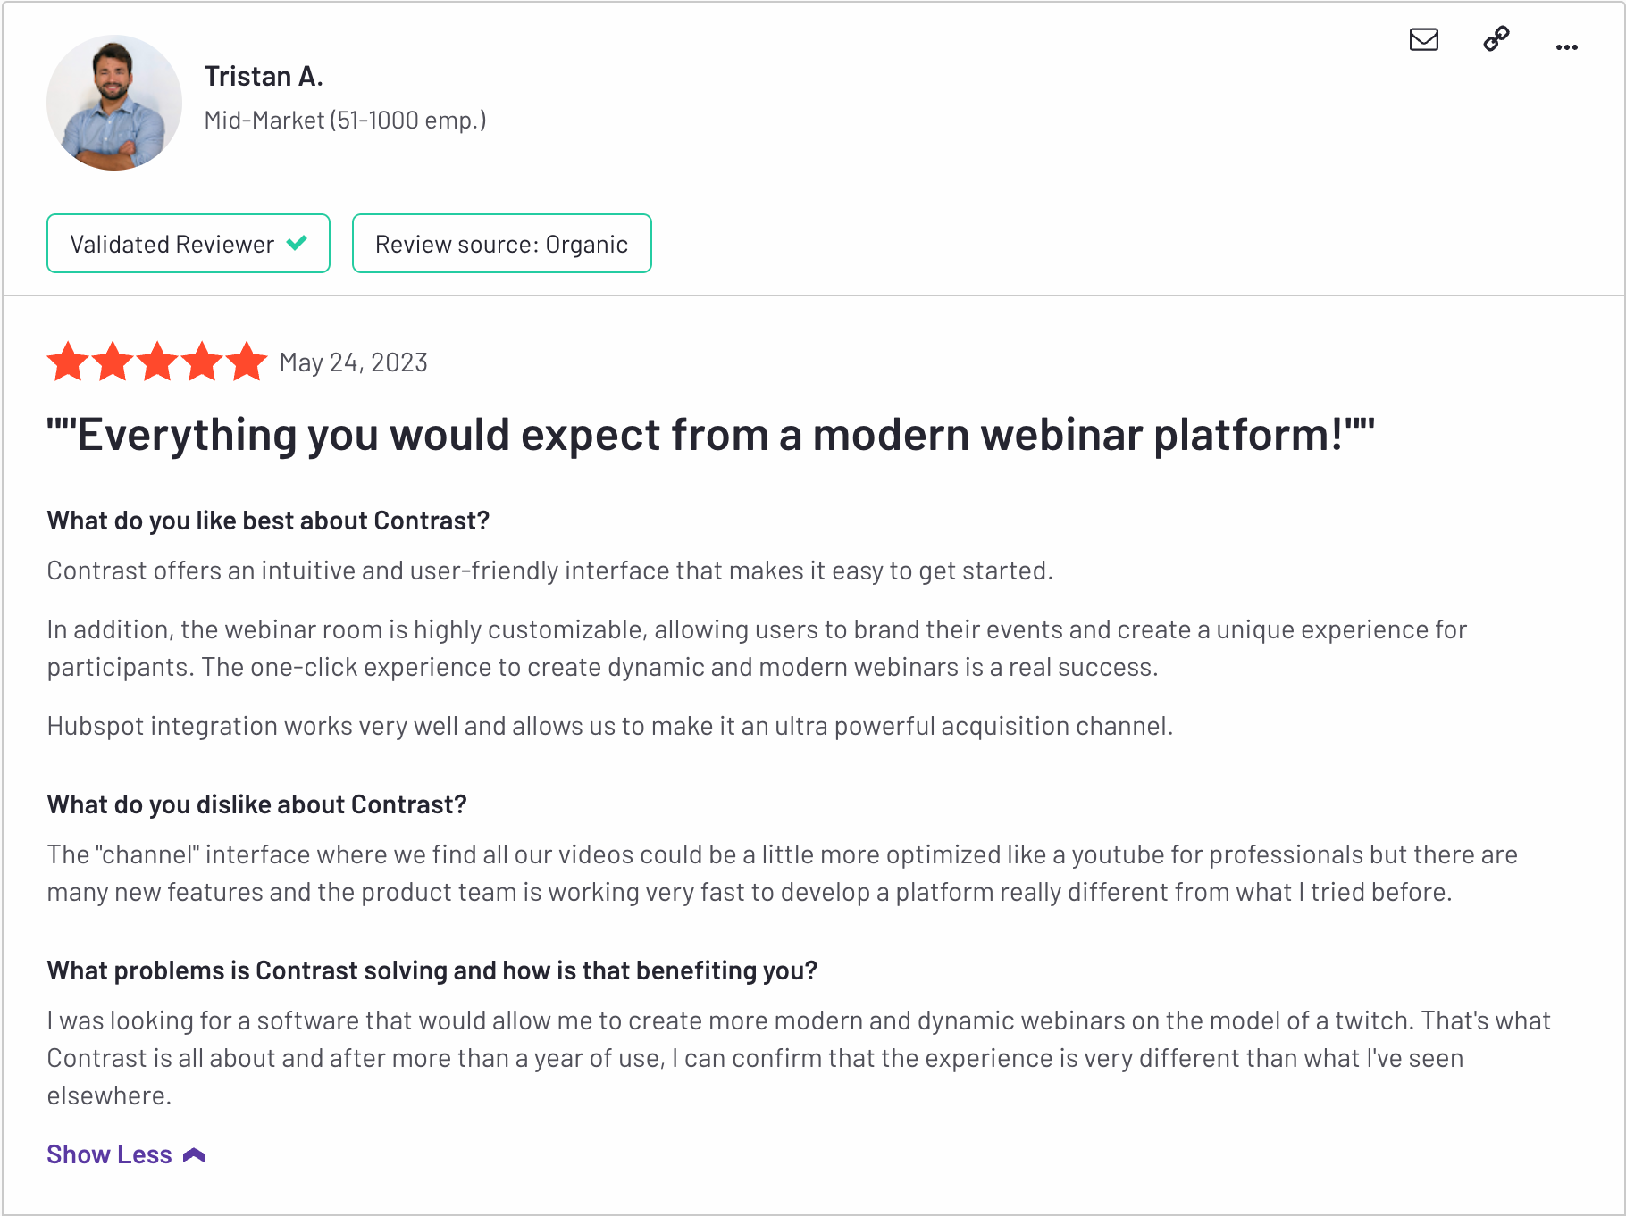
Task: Click the third orange rating star
Action: click(x=157, y=362)
